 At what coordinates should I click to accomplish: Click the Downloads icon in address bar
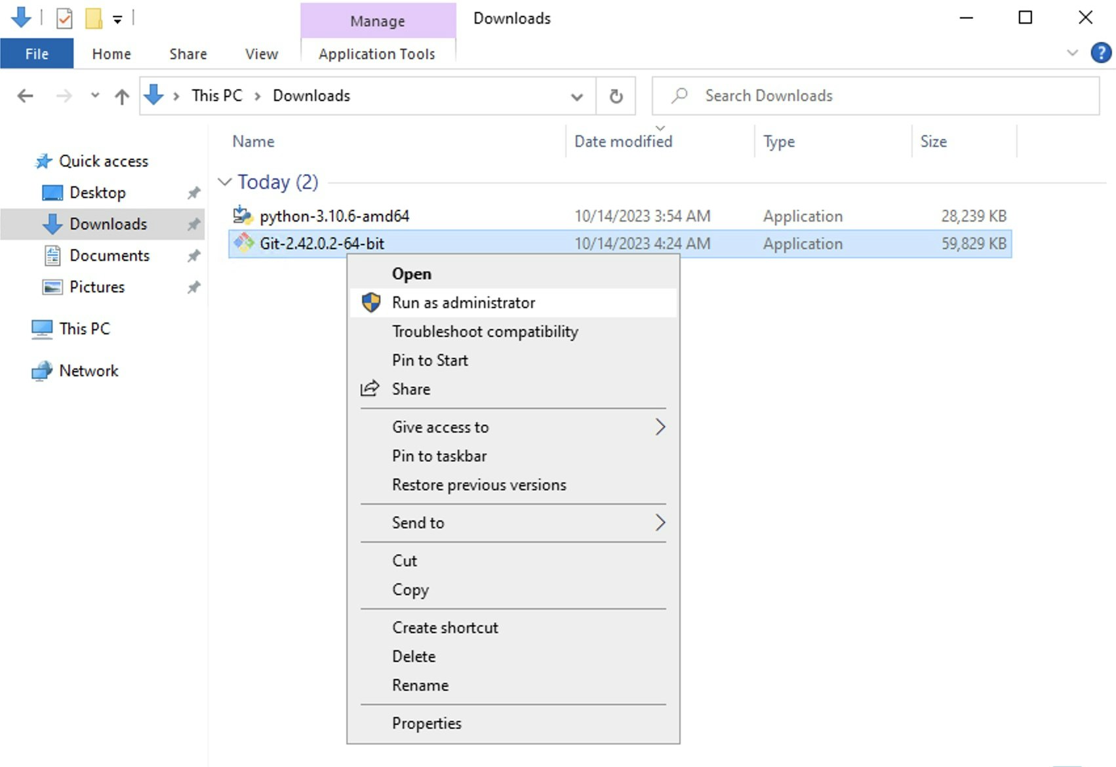click(153, 95)
